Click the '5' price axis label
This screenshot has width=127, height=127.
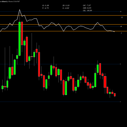(121, 33)
